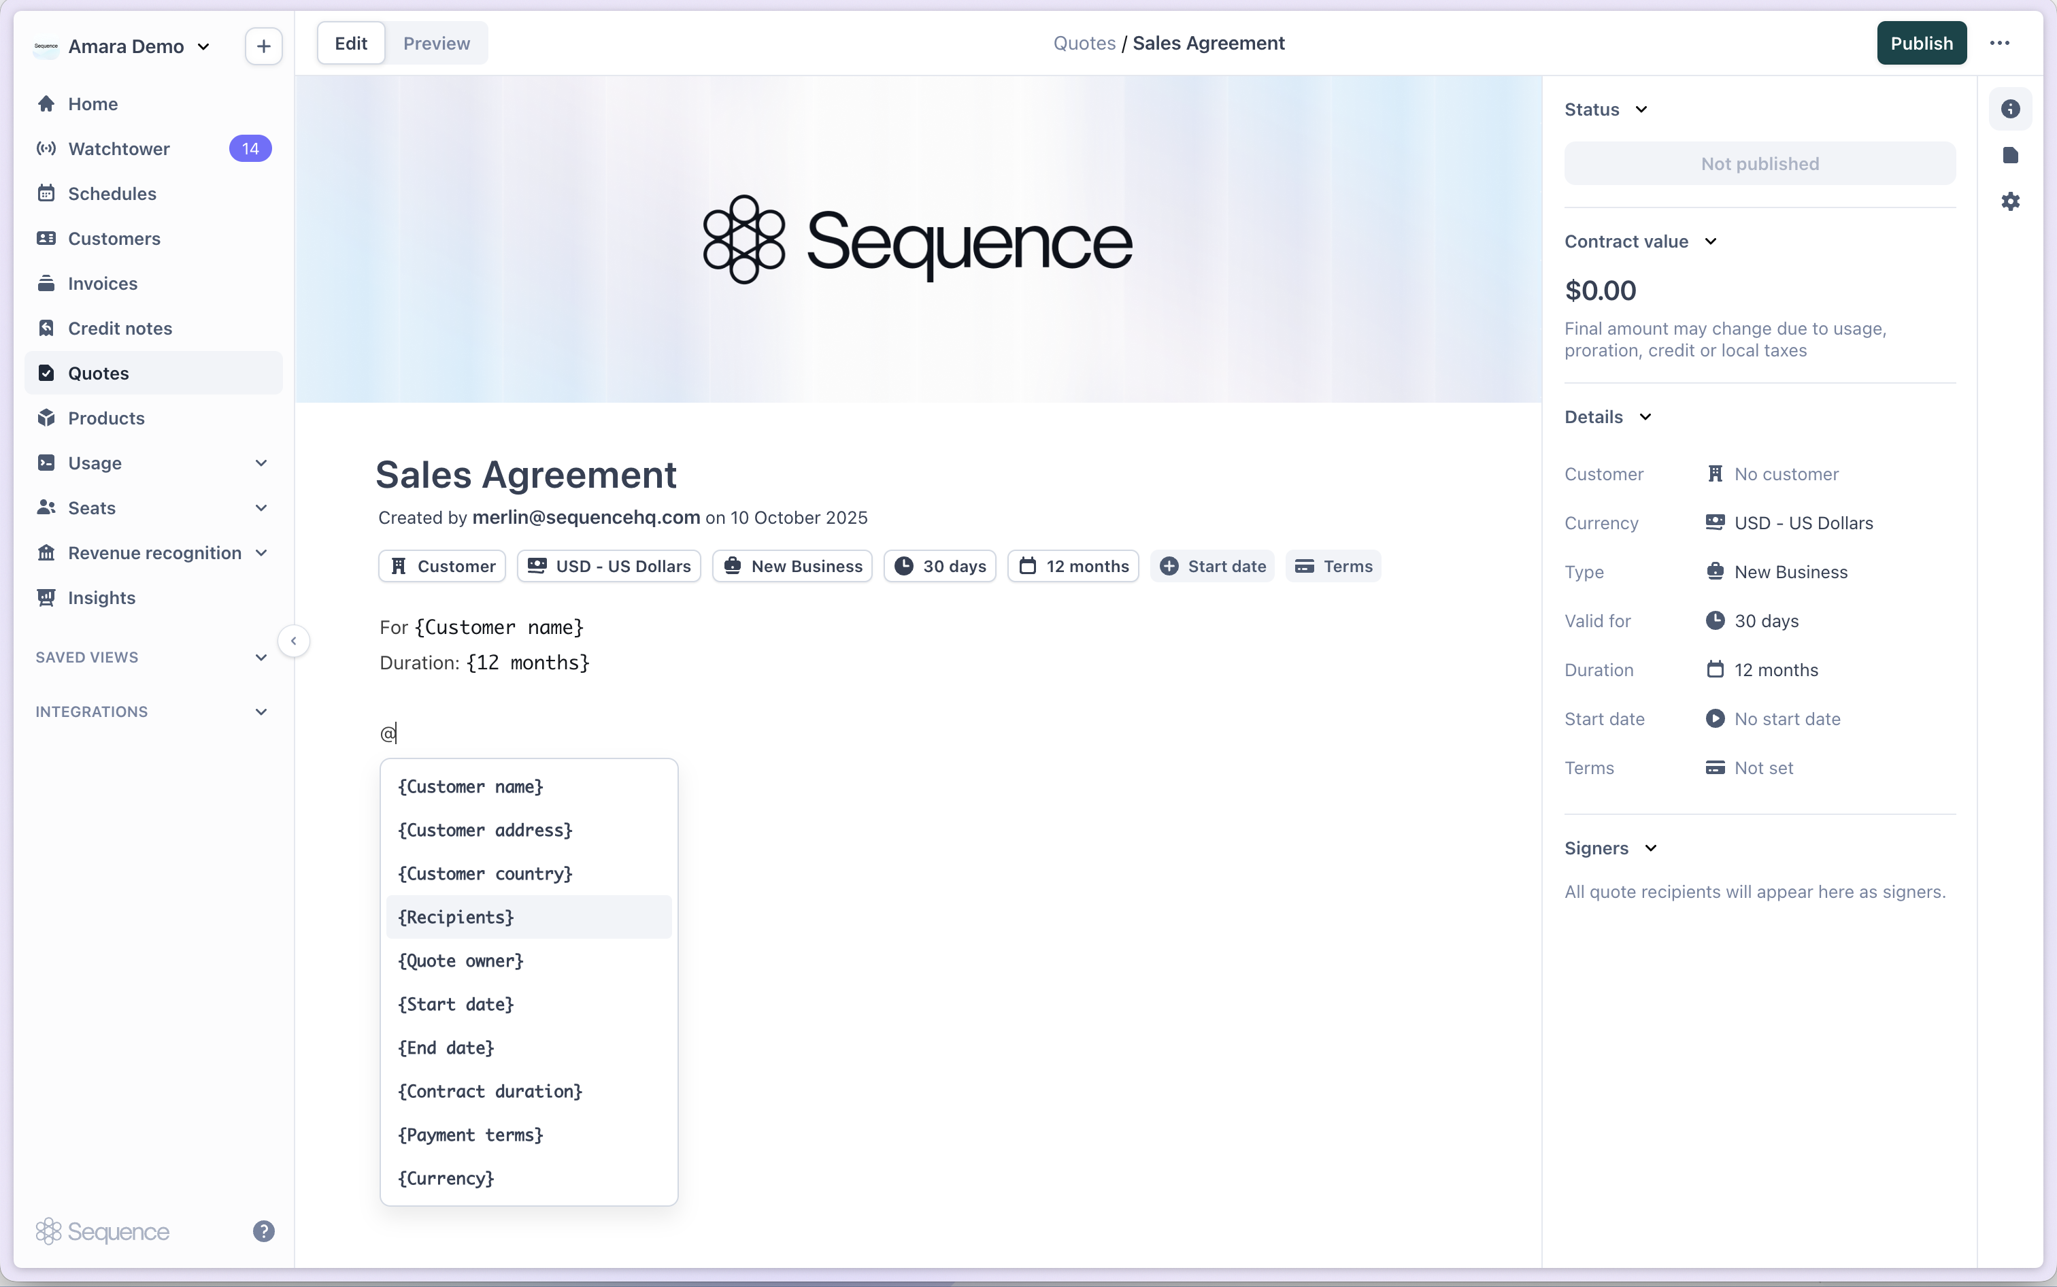Open quote settings gear icon
2057x1287 pixels.
[x=2009, y=202]
